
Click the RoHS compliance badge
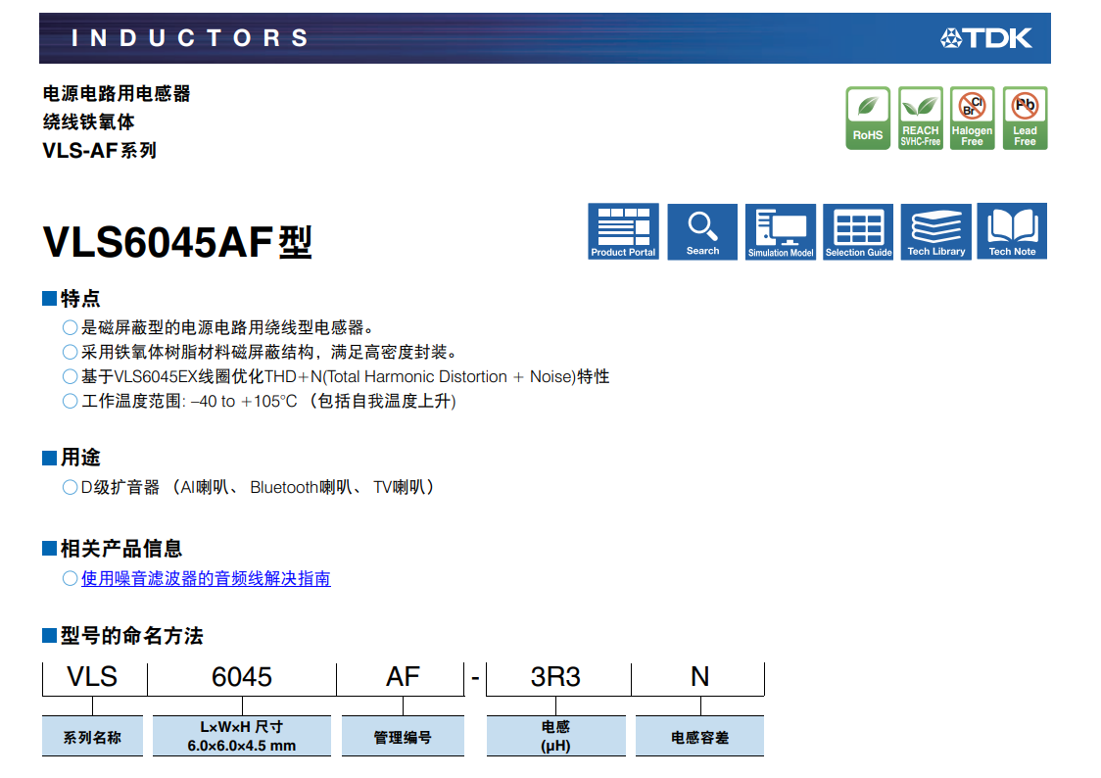(x=868, y=118)
